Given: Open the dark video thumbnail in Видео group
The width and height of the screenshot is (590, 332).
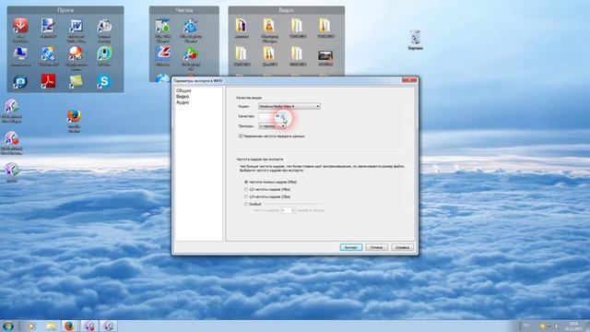Looking at the screenshot, I should pos(325,55).
